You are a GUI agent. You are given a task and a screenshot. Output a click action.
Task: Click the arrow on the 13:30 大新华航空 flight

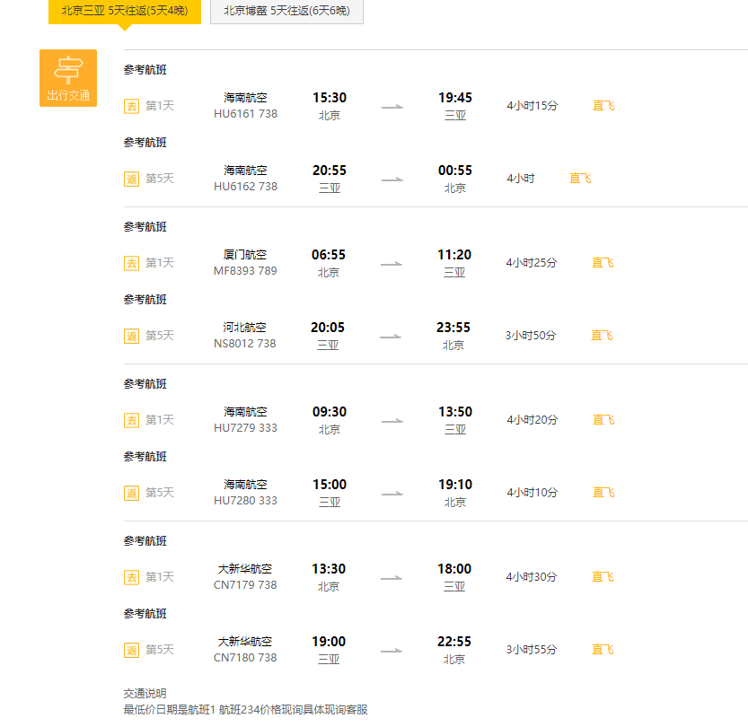pos(392,578)
